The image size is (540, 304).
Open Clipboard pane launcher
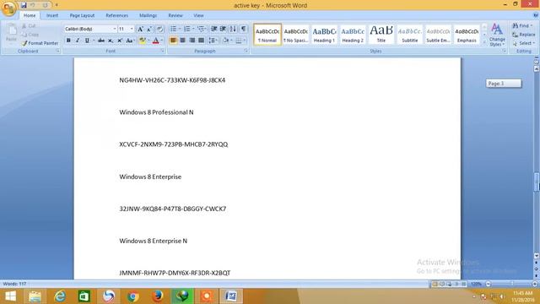(57, 51)
